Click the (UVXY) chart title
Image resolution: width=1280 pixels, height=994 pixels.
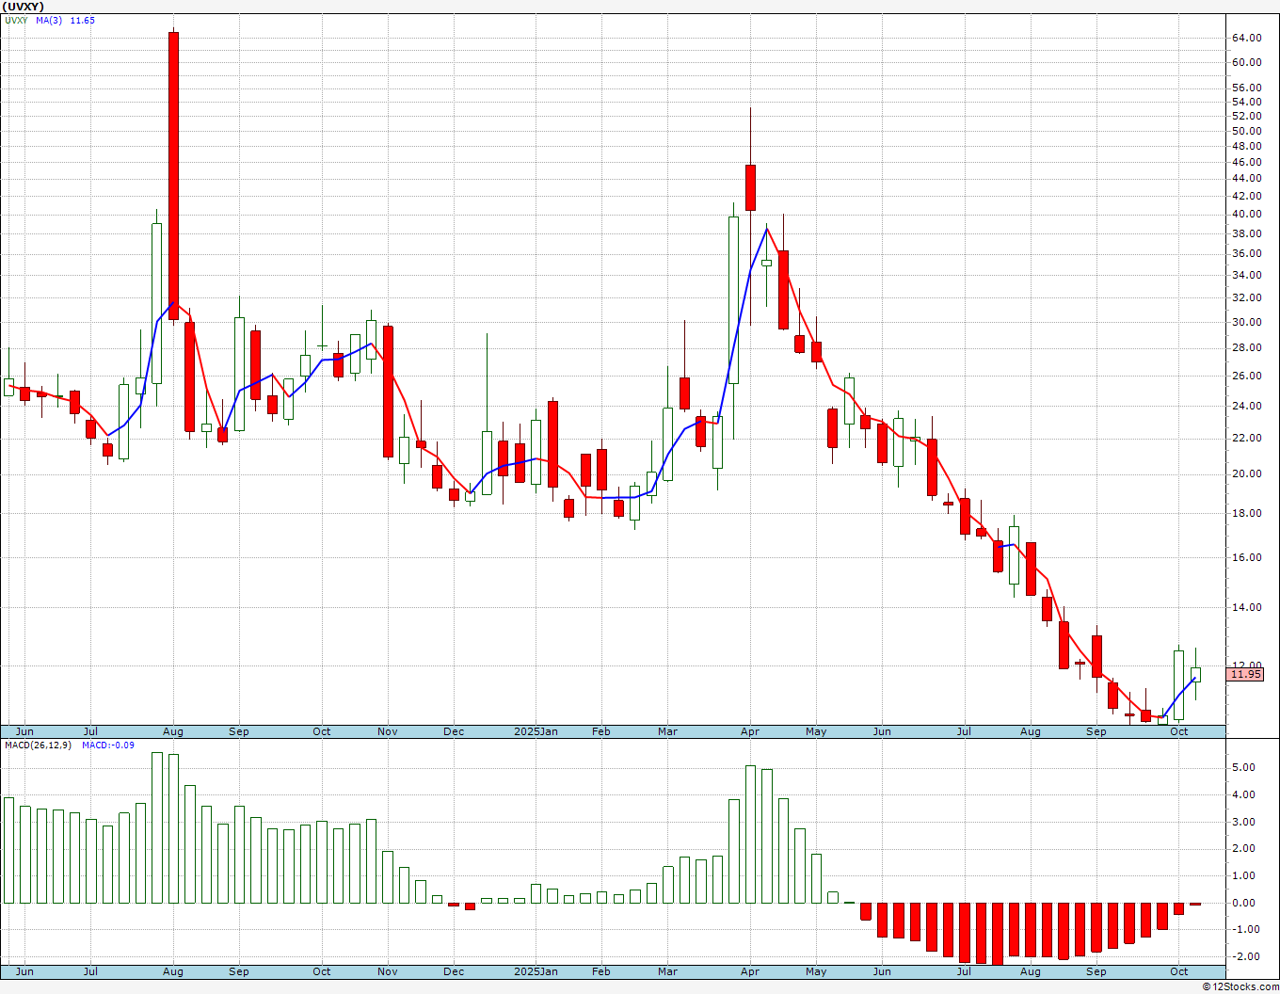pyautogui.click(x=23, y=7)
